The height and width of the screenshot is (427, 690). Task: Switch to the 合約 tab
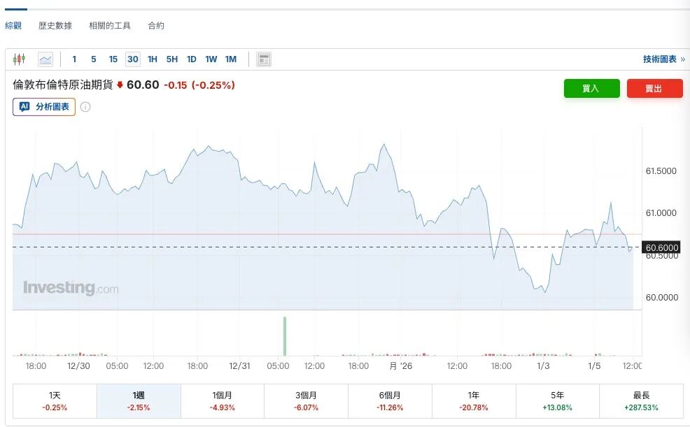click(156, 26)
